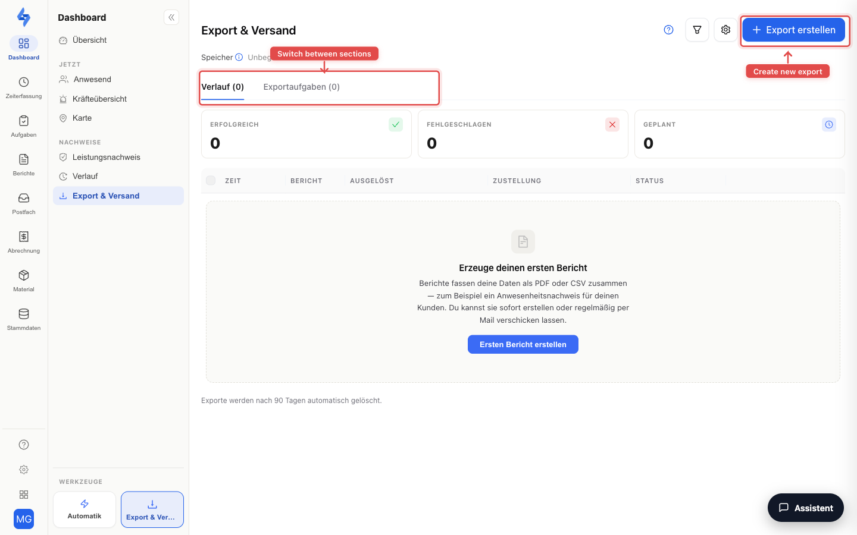The width and height of the screenshot is (857, 535).
Task: Click the STATUS column header
Action: pos(650,181)
